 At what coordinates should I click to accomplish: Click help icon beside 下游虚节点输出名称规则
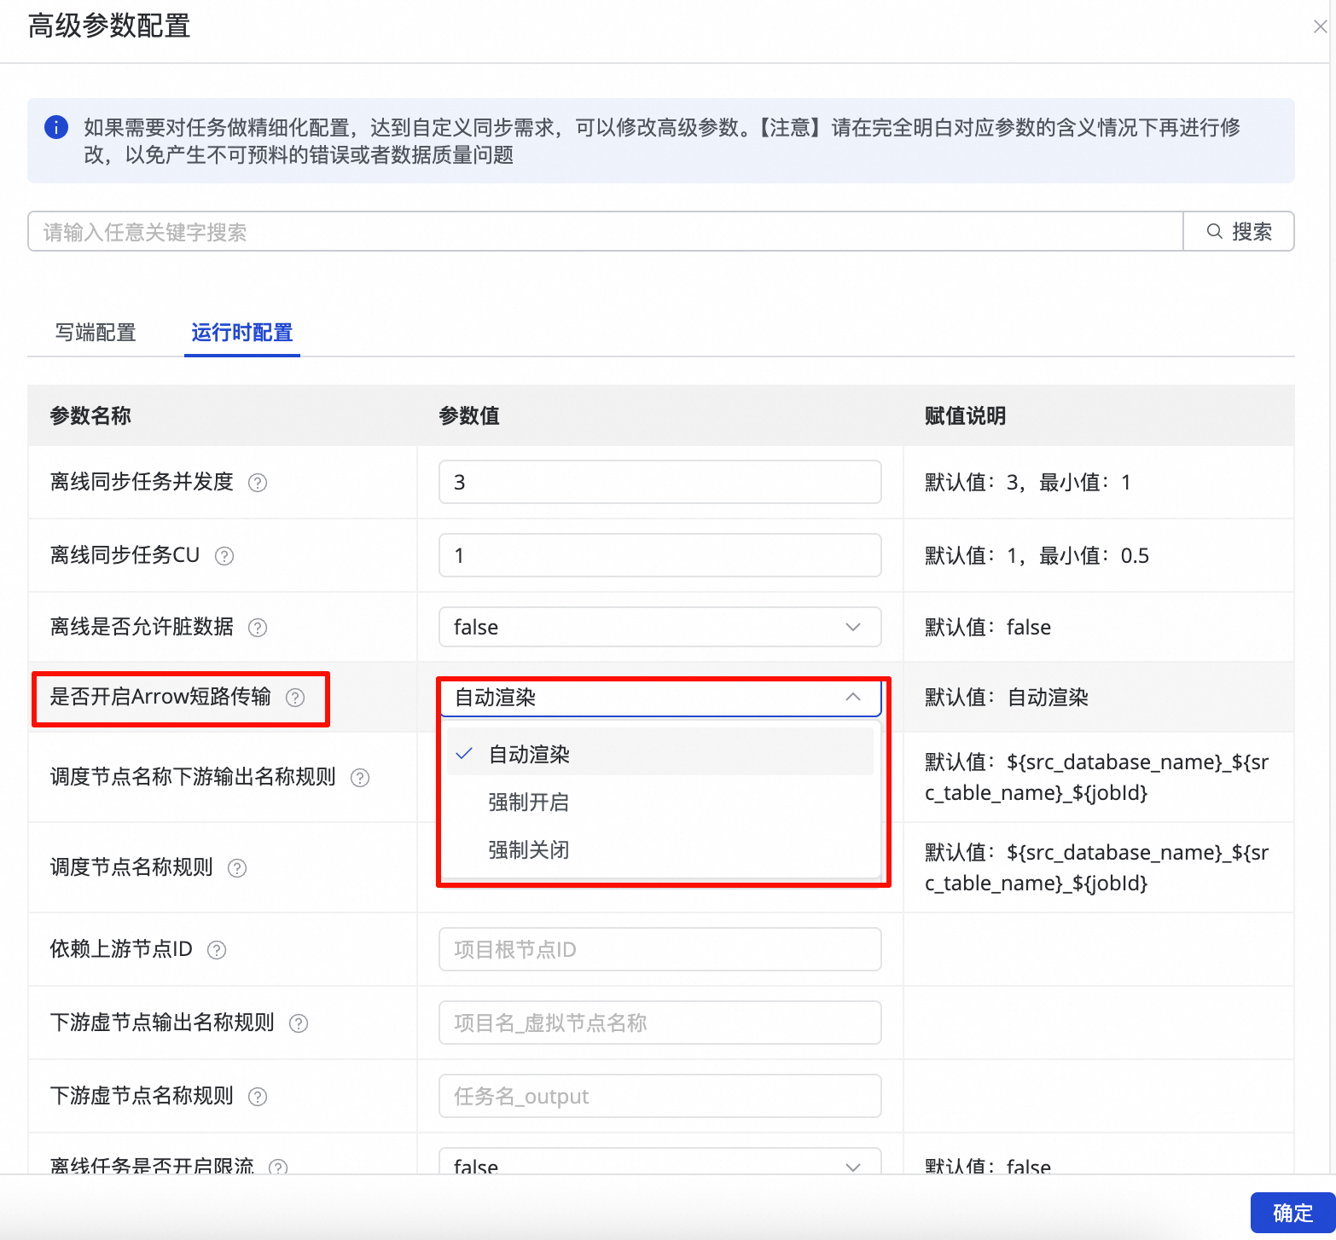299,1023
